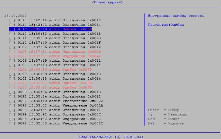This screenshot has height=139, width=221.
Task: Tick the checkbox next to entry 0104
Action: coord(12,69)
